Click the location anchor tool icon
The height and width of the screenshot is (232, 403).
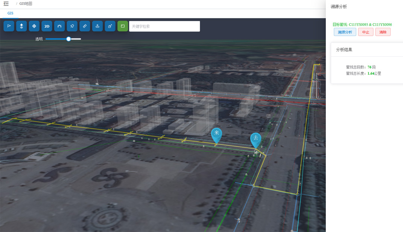97,26
